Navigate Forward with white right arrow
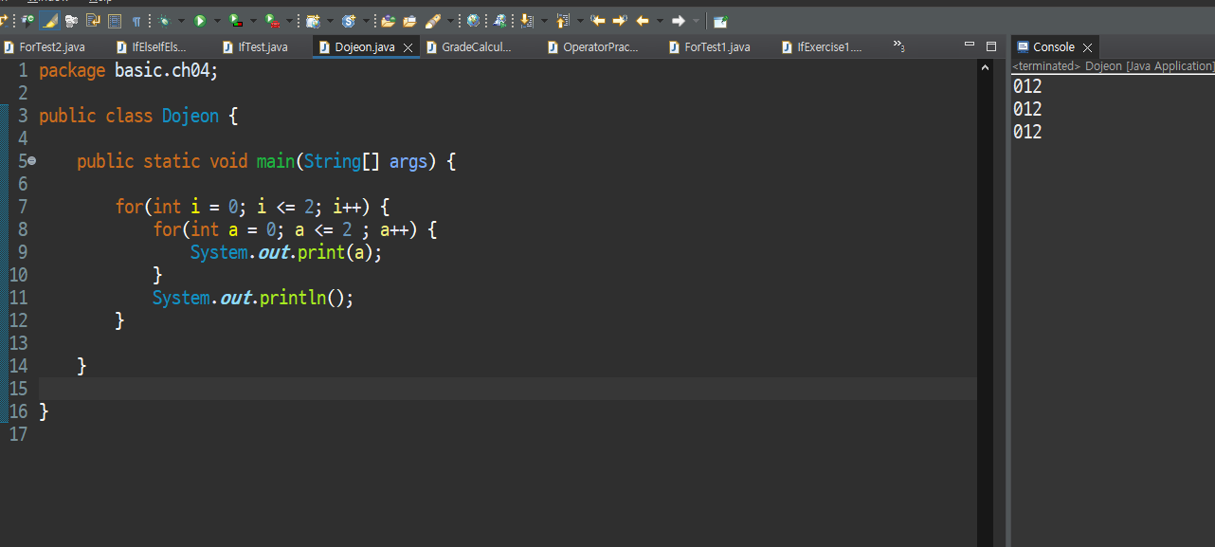This screenshot has height=547, width=1215. pyautogui.click(x=678, y=21)
